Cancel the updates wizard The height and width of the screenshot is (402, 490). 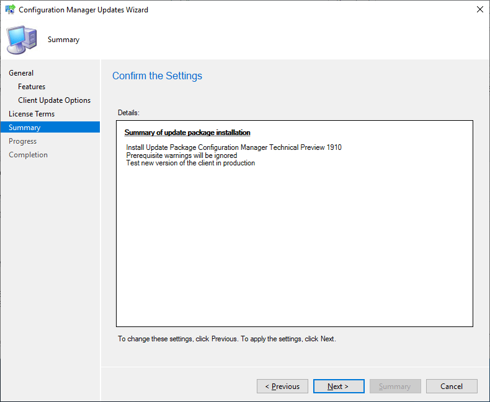coord(452,387)
